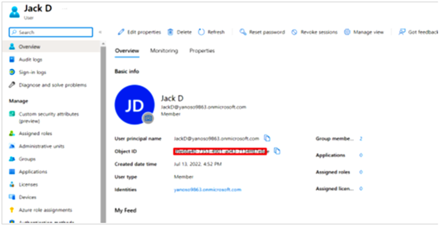
Task: Collapse the left sidebar menu
Action: tap(100, 33)
